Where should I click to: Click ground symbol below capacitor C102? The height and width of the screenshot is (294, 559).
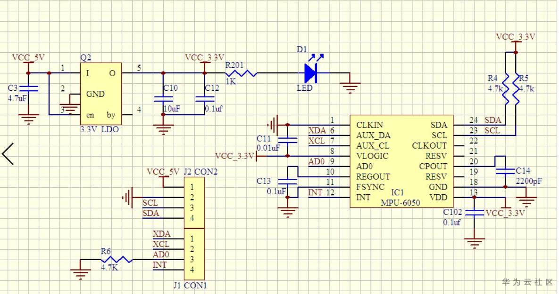pos(474,243)
